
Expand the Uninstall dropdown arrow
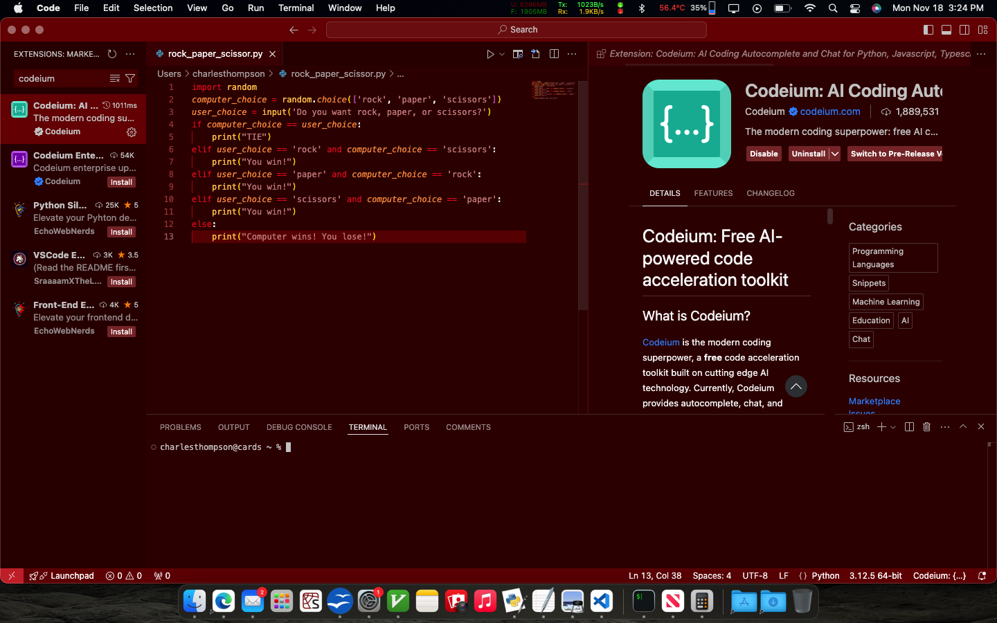click(835, 154)
